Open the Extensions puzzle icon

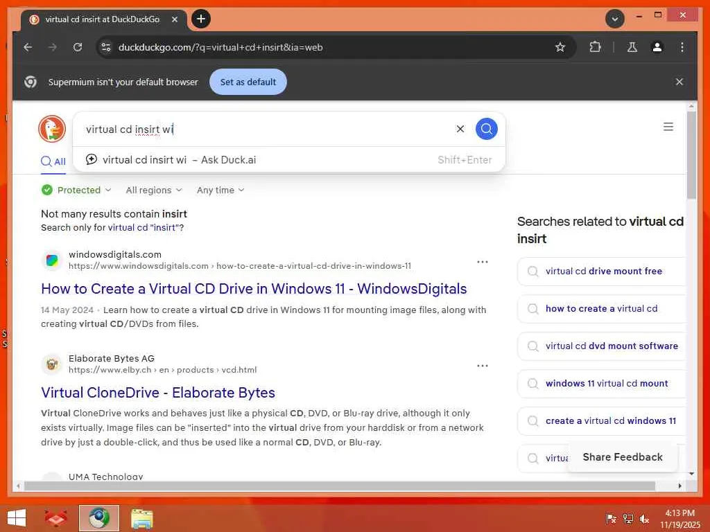pyautogui.click(x=595, y=47)
